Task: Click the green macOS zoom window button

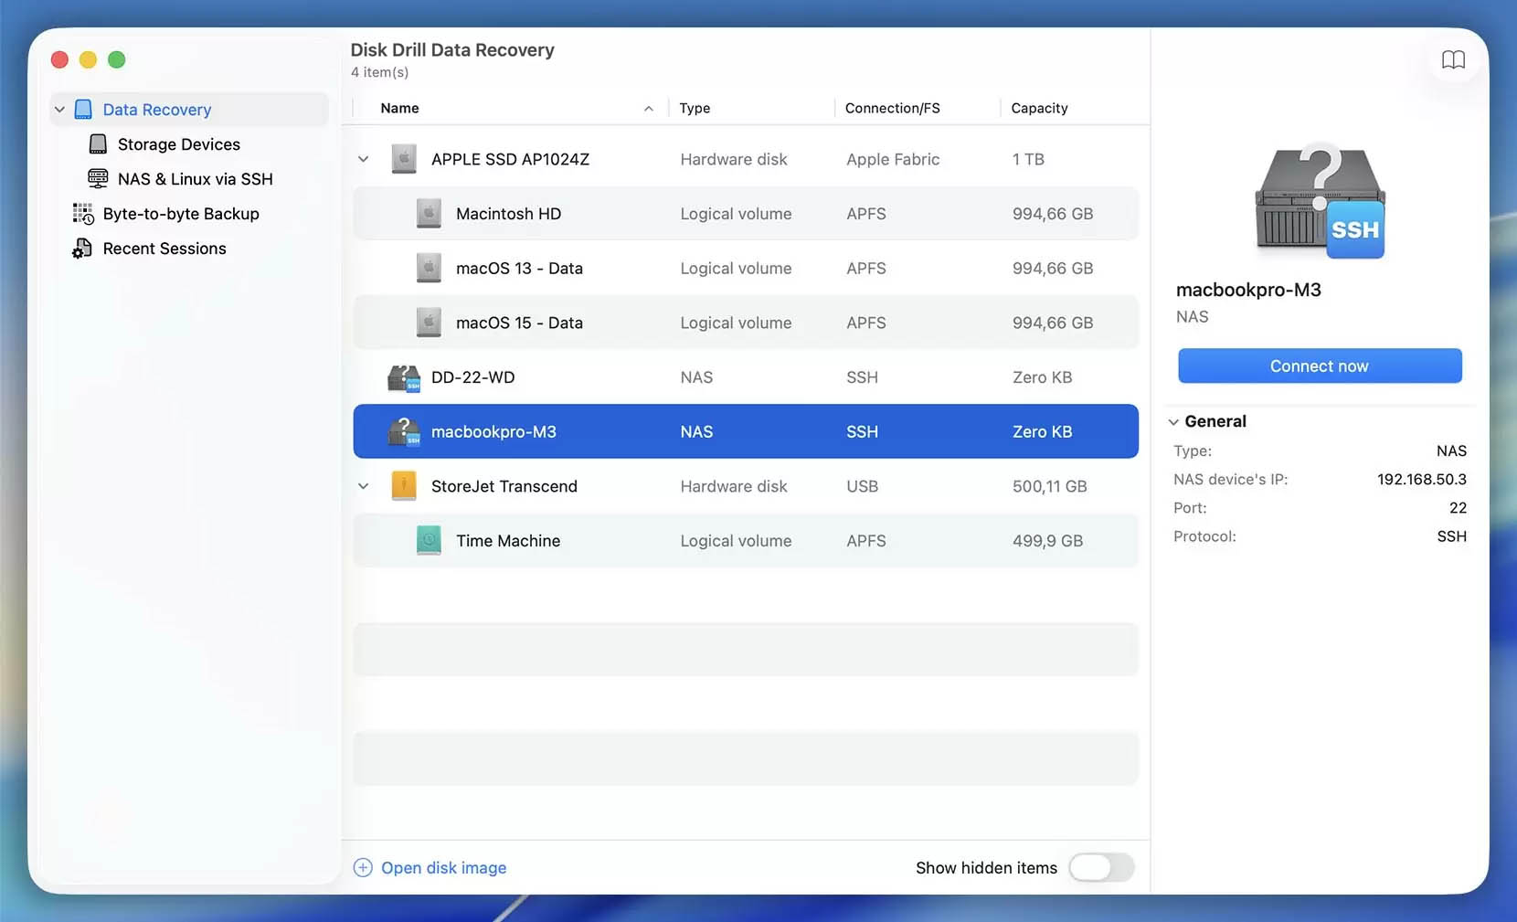Action: pos(117,60)
